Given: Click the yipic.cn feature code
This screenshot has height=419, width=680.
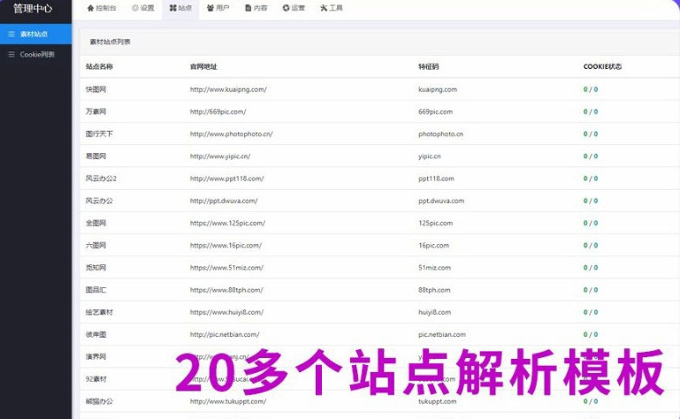Looking at the screenshot, I should click(430, 156).
